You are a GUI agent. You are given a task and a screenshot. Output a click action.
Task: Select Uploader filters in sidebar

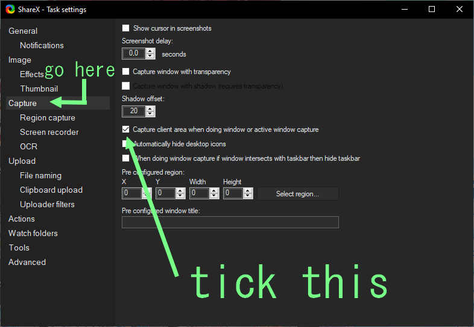pyautogui.click(x=47, y=204)
